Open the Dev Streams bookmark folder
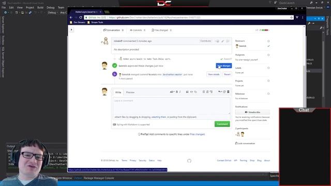Viewport: 331px width, 186px height. point(78,22)
